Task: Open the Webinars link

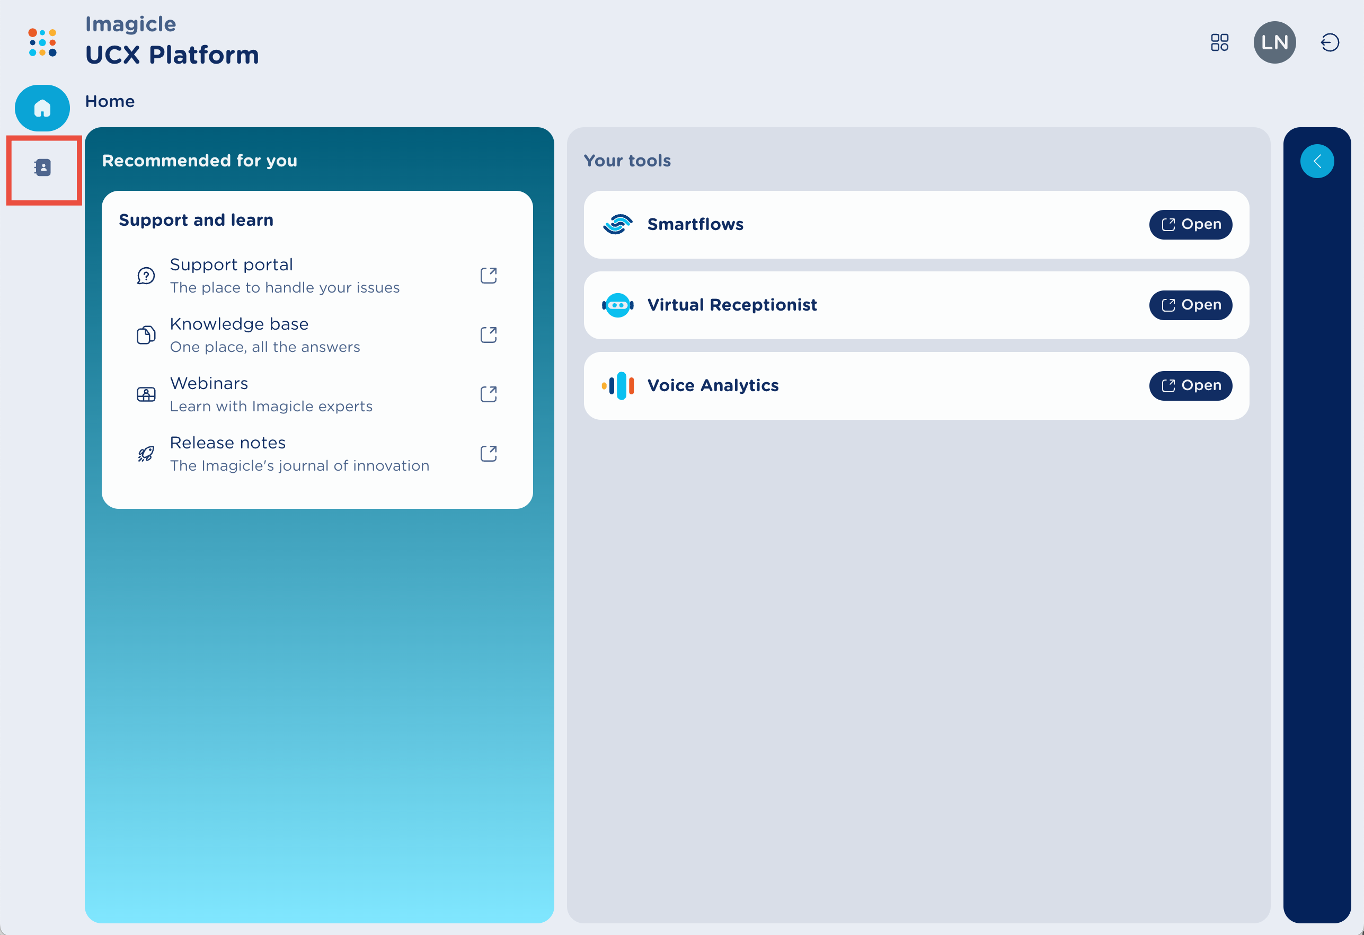Action: pyautogui.click(x=209, y=383)
